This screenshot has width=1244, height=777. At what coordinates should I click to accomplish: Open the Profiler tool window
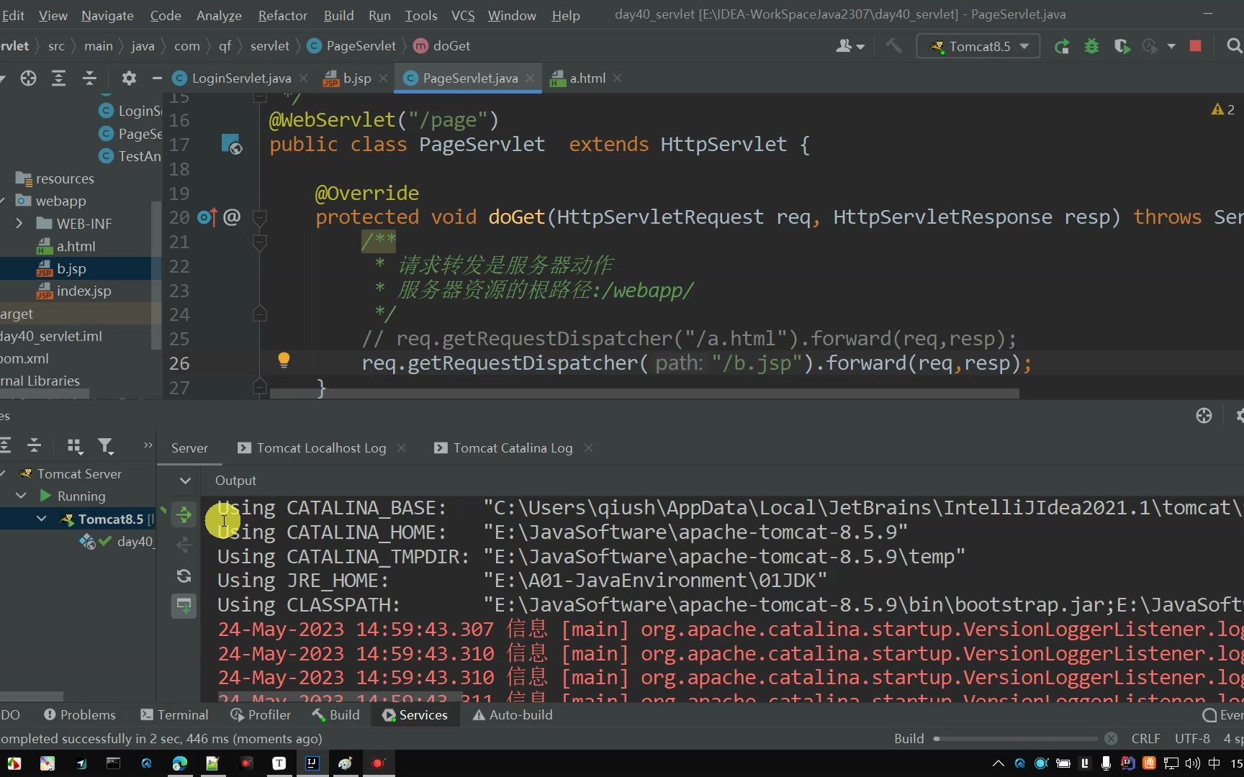261,715
